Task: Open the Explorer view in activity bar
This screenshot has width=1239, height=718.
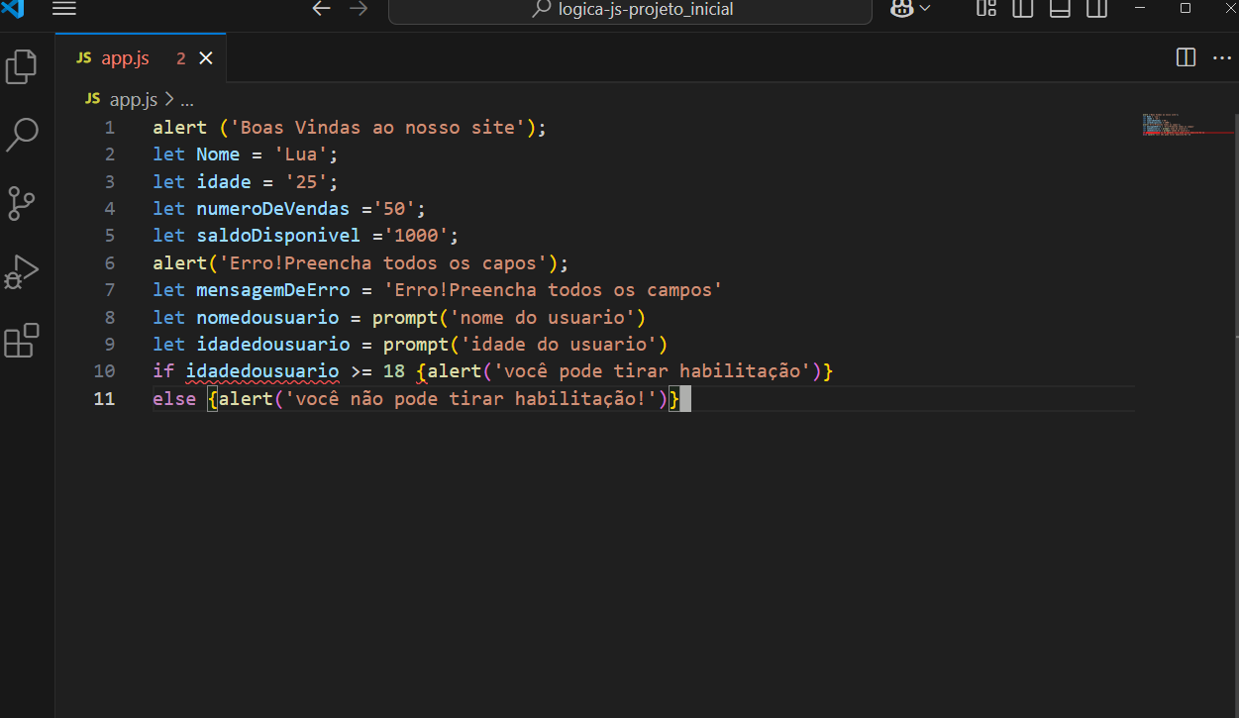Action: point(22,67)
